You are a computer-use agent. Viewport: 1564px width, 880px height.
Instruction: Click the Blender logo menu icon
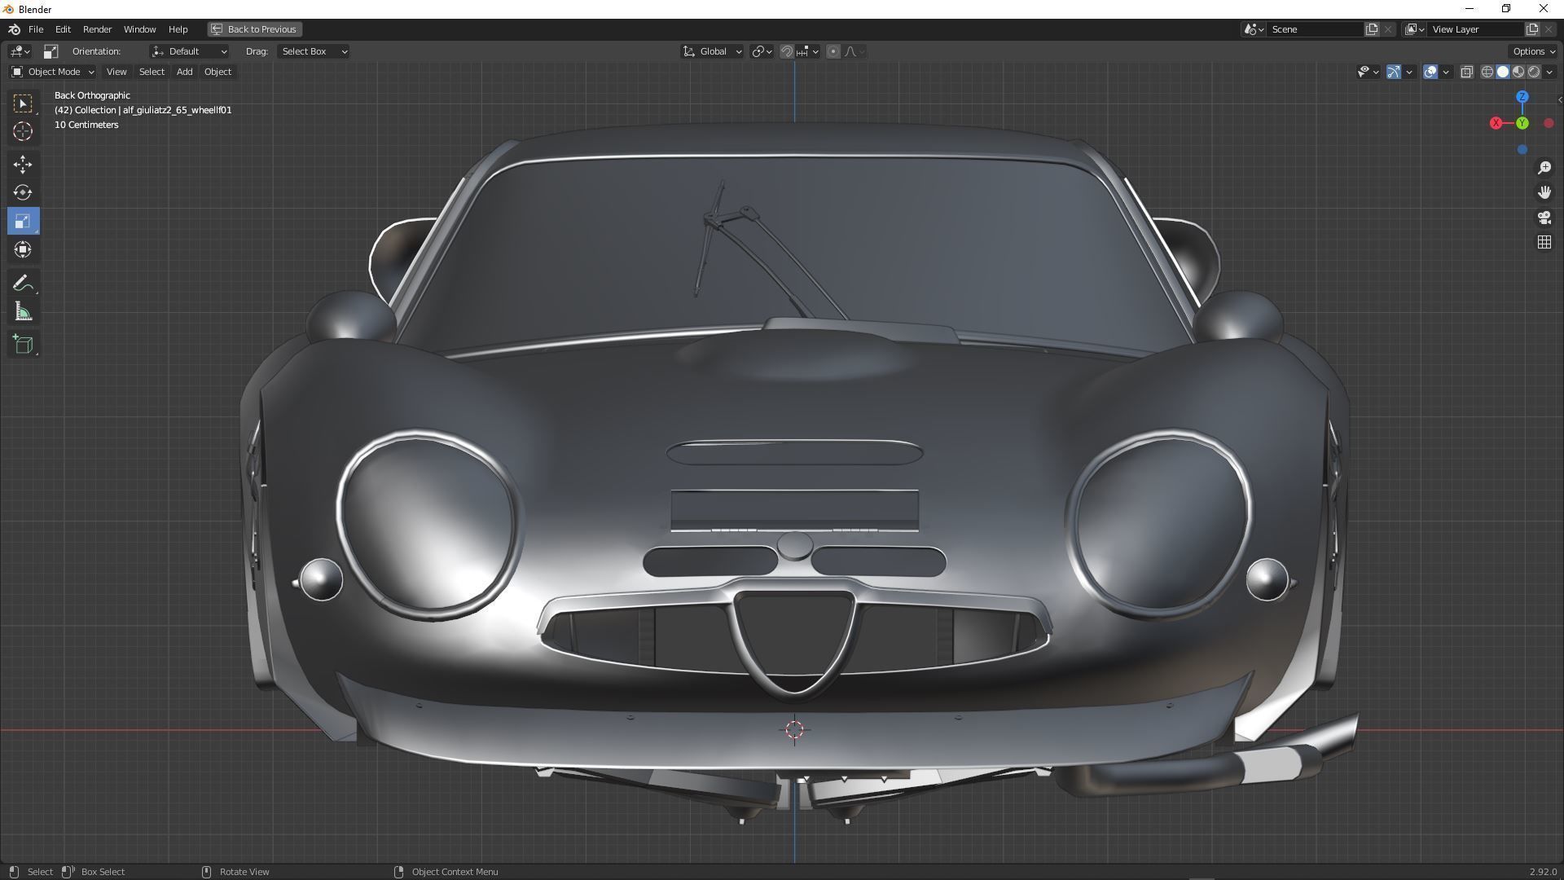click(x=14, y=29)
